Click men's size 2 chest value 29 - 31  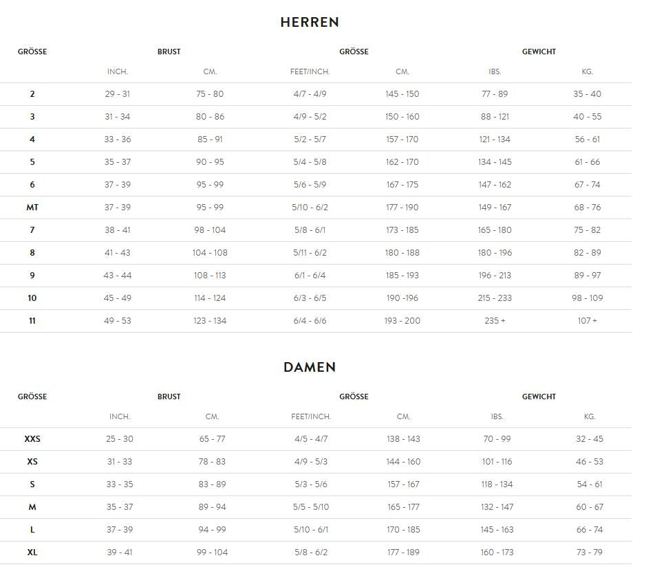tap(118, 94)
